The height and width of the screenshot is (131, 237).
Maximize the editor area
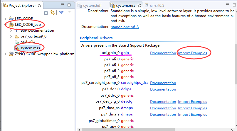click(234, 5)
